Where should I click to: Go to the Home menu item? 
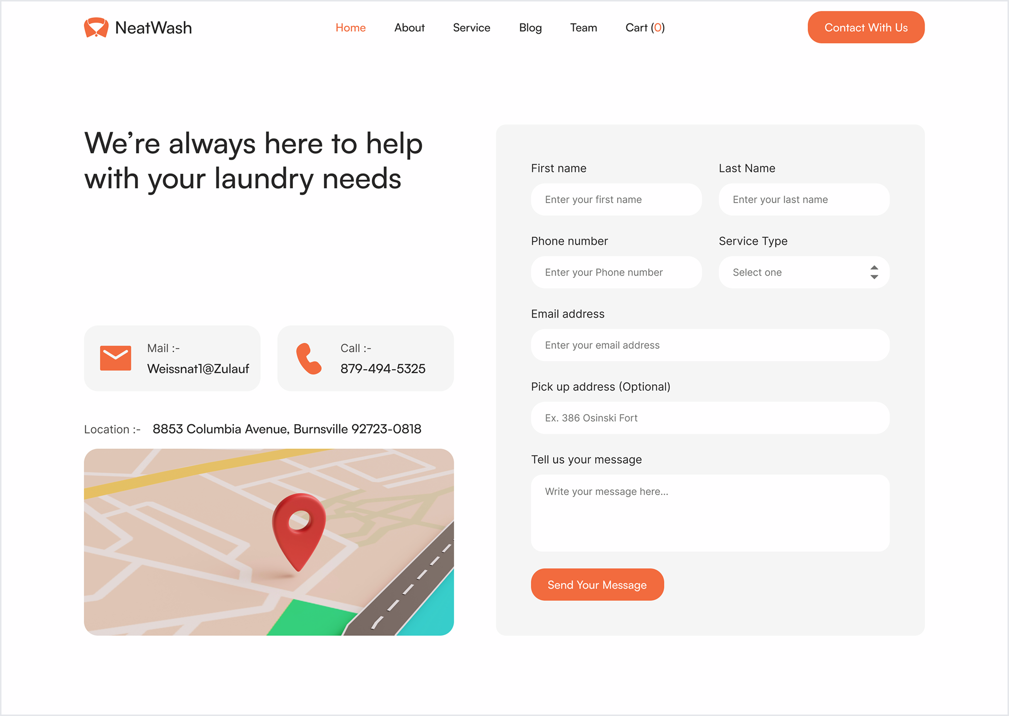tap(350, 28)
